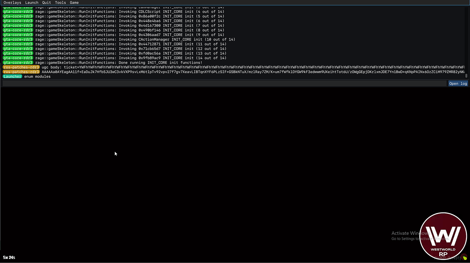Click the blue Launcher channel badge
The height and width of the screenshot is (263, 470).
(x=12, y=76)
